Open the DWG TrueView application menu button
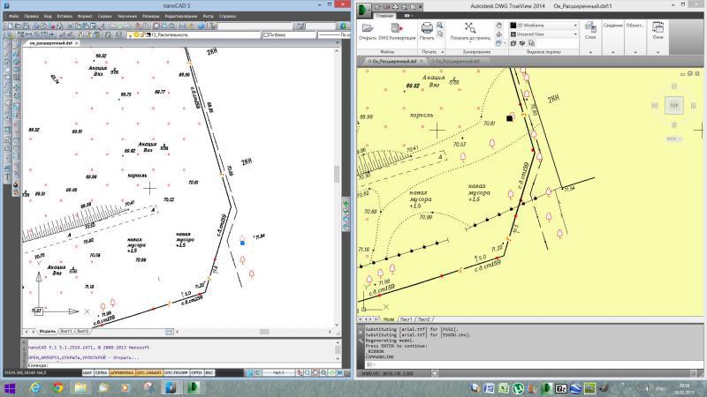Image resolution: width=707 pixels, height=397 pixels. pos(364,10)
